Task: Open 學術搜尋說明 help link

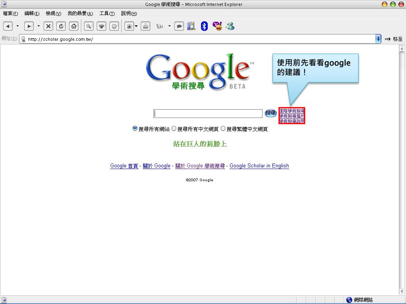Action: click(x=292, y=121)
